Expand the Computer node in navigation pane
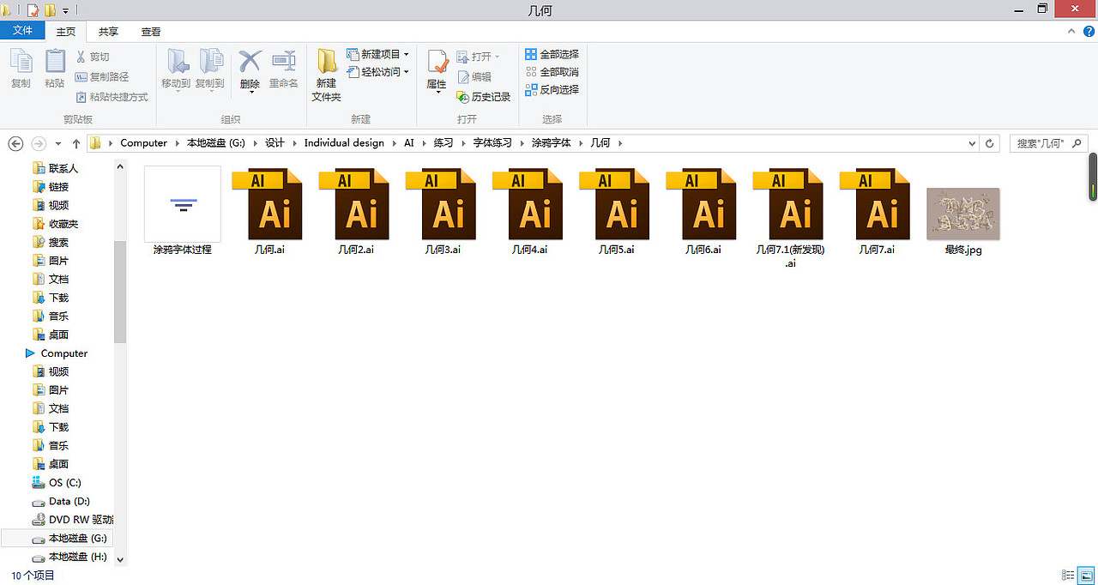 point(30,353)
